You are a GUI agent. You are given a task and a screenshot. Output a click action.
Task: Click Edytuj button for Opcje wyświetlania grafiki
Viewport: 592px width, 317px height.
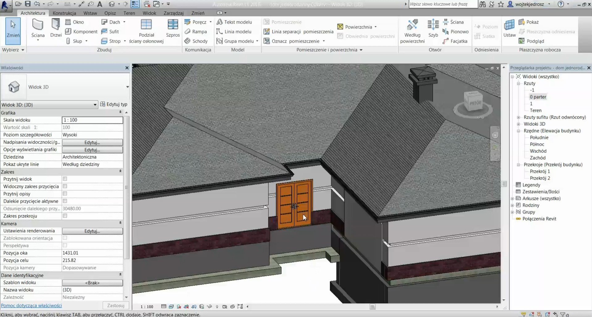tap(92, 150)
